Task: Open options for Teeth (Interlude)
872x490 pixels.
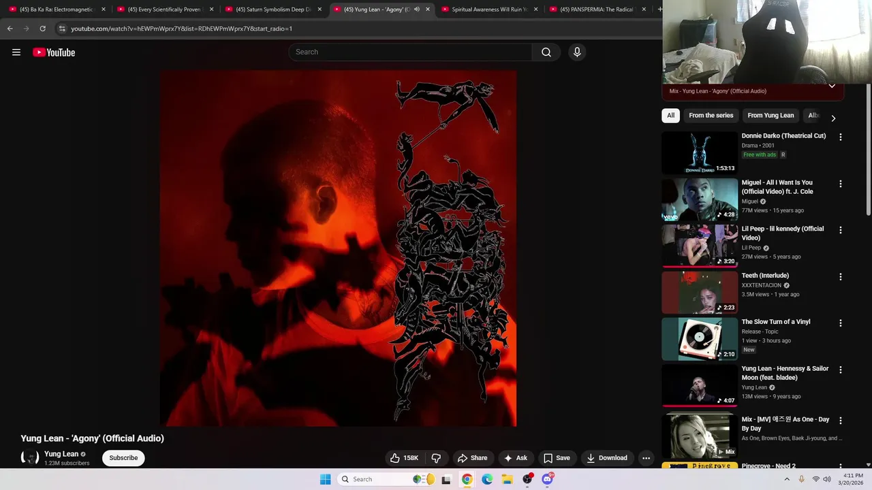Action: tap(840, 277)
